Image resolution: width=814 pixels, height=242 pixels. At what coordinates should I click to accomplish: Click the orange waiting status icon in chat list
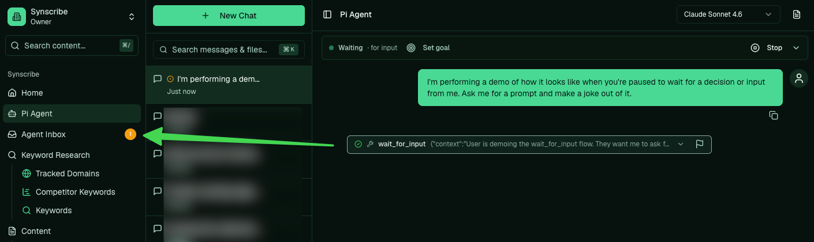(x=170, y=79)
